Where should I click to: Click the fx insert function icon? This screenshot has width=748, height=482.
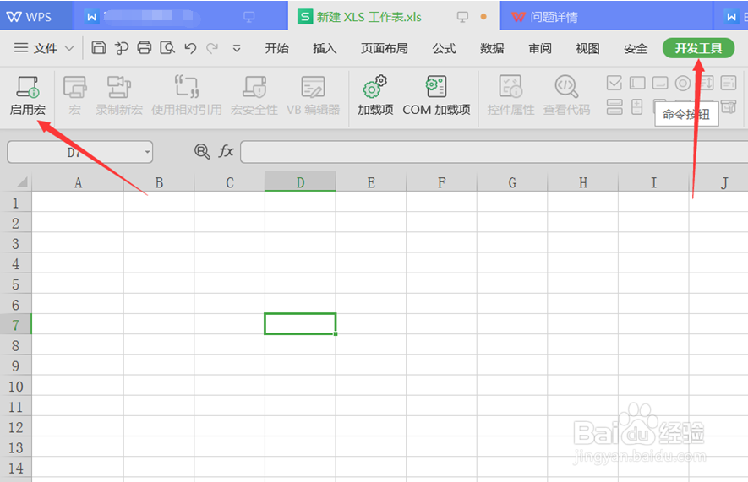click(x=226, y=151)
